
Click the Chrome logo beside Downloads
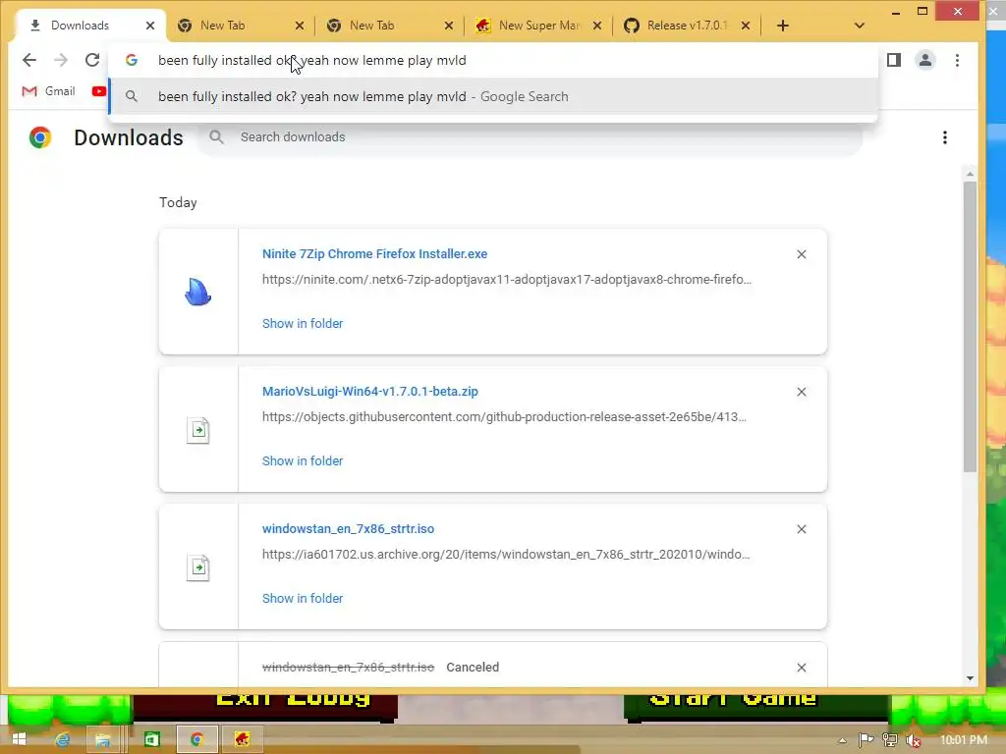39,137
